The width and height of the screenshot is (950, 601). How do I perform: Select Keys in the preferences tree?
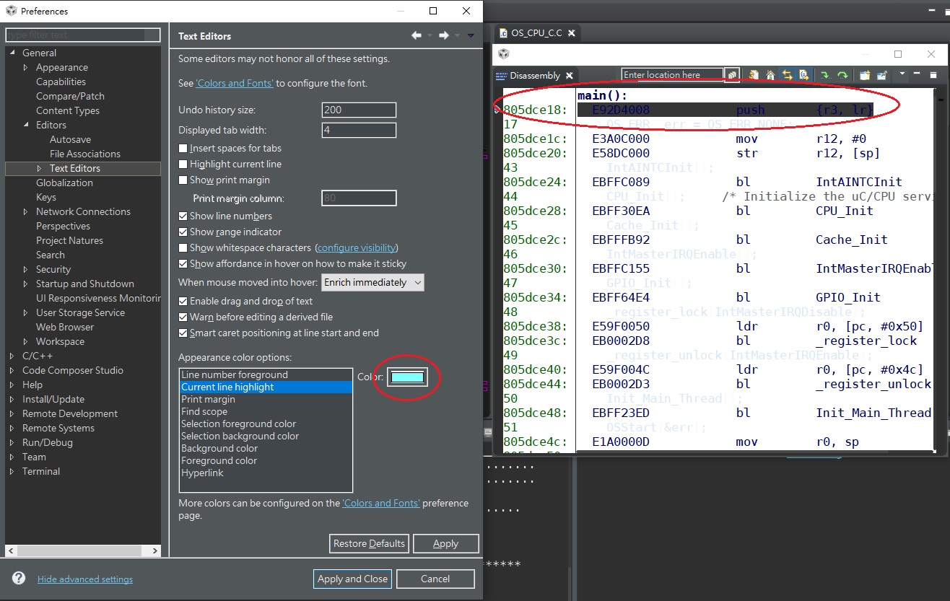pos(46,197)
